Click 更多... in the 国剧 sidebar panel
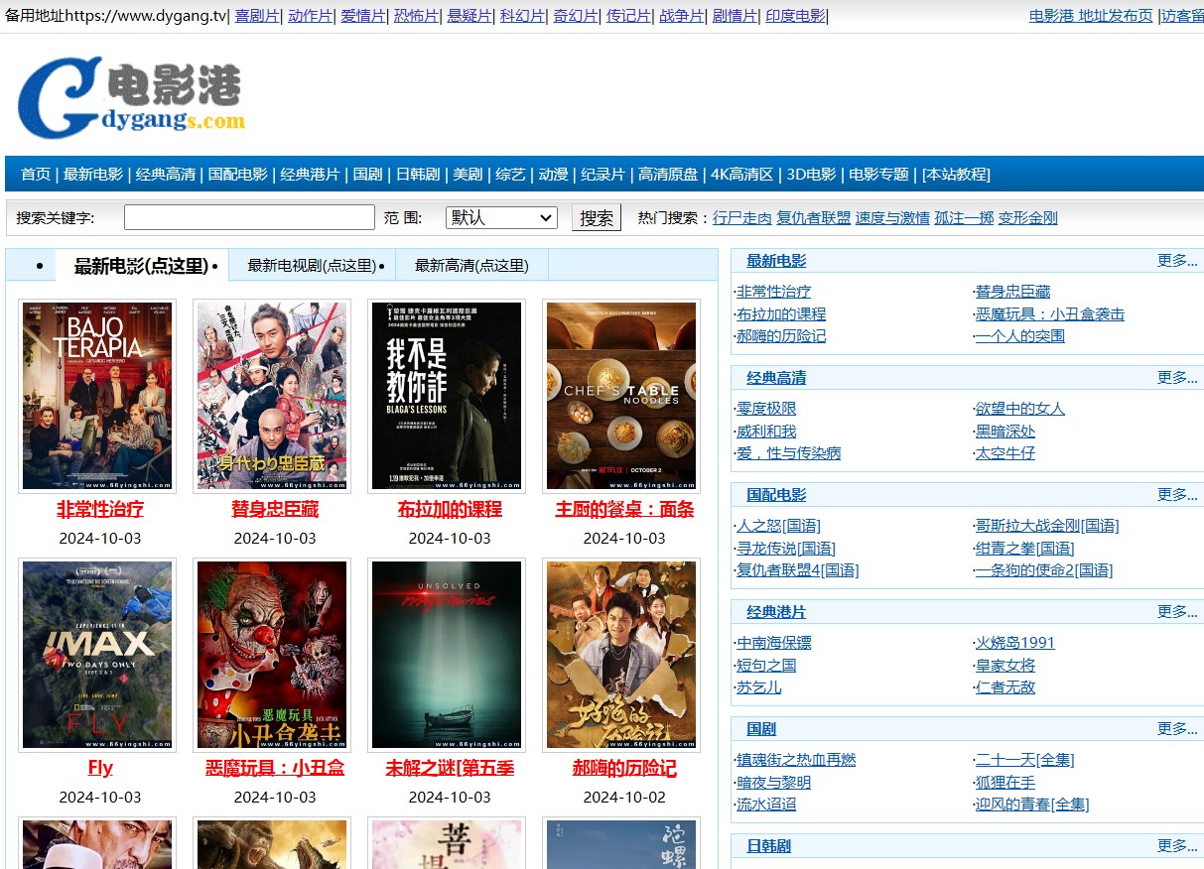 1177,729
